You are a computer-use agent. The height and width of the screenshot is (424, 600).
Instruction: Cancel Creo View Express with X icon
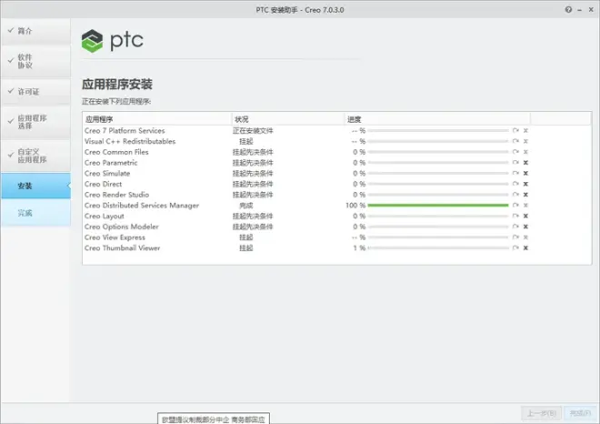pyautogui.click(x=525, y=237)
